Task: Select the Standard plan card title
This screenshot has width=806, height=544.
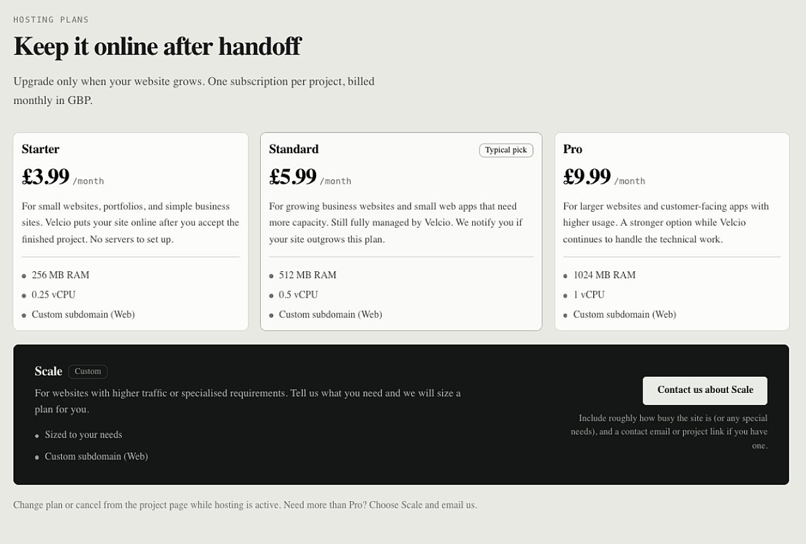Action: [x=294, y=149]
